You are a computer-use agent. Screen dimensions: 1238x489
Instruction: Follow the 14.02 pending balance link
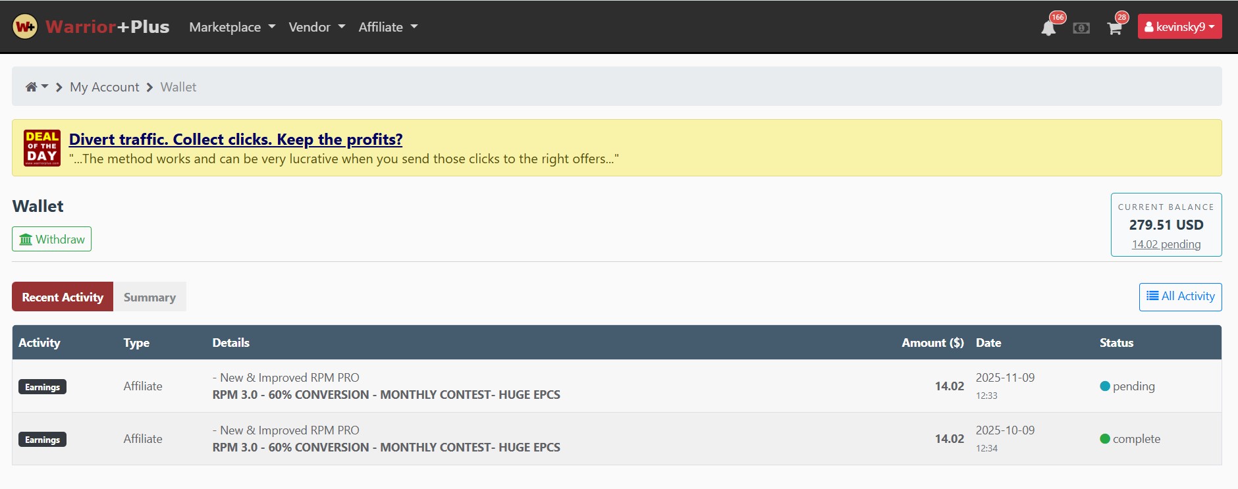1166,244
